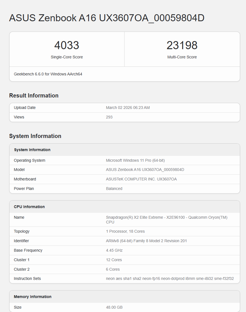Click the 4.45 GHz base frequency value
This screenshot has height=312, width=246.
pos(114,250)
